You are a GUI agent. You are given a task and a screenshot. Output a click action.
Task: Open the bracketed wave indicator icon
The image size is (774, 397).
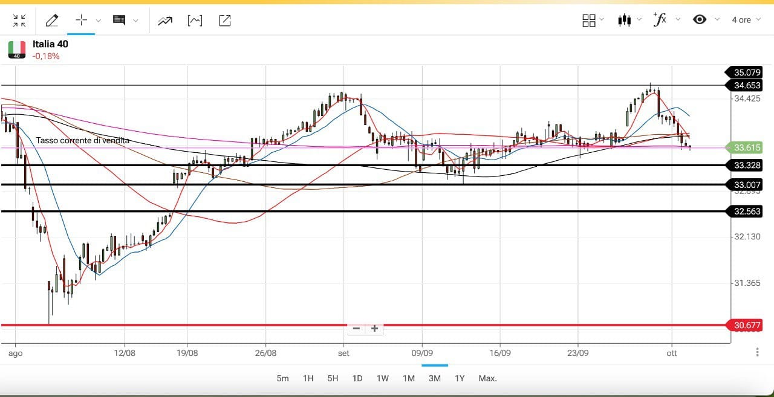195,21
